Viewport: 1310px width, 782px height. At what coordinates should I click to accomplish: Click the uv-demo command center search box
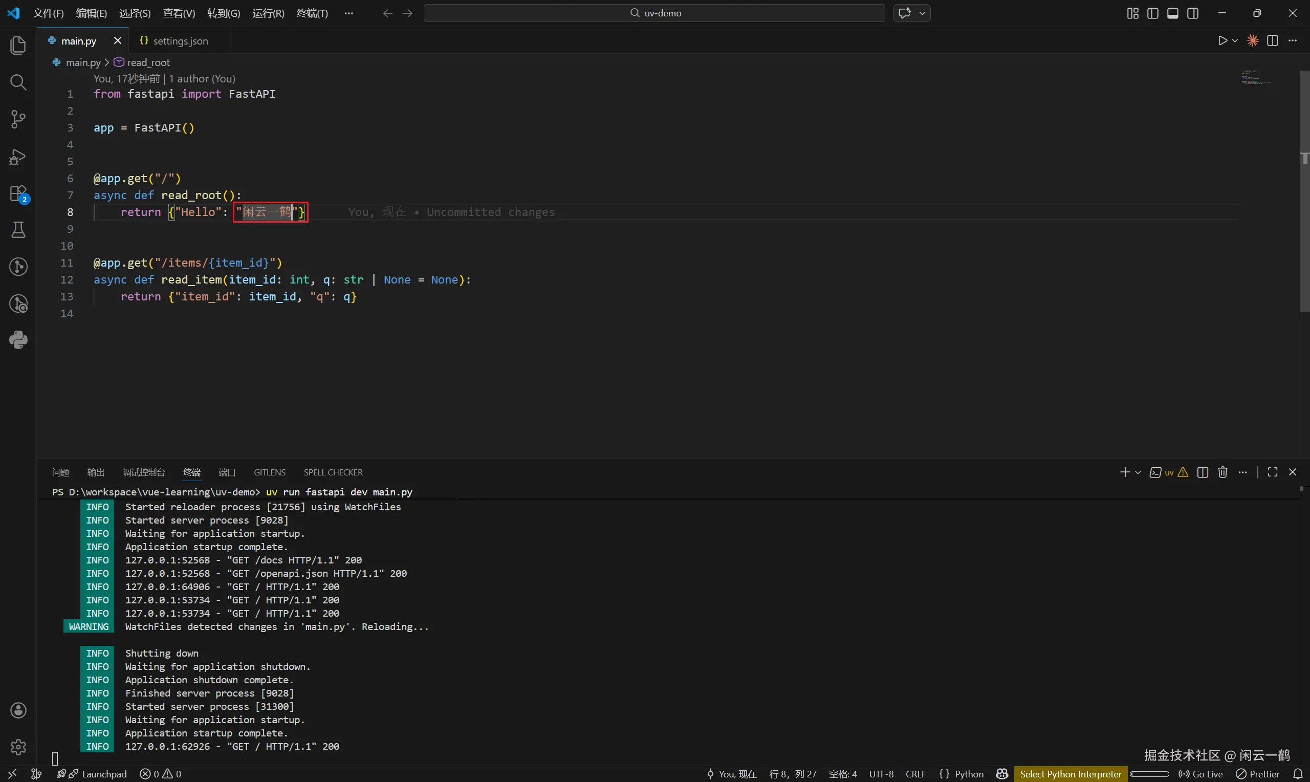(x=654, y=13)
